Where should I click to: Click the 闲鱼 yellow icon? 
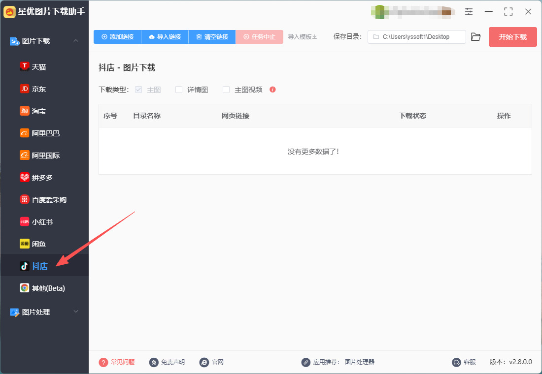(24, 244)
